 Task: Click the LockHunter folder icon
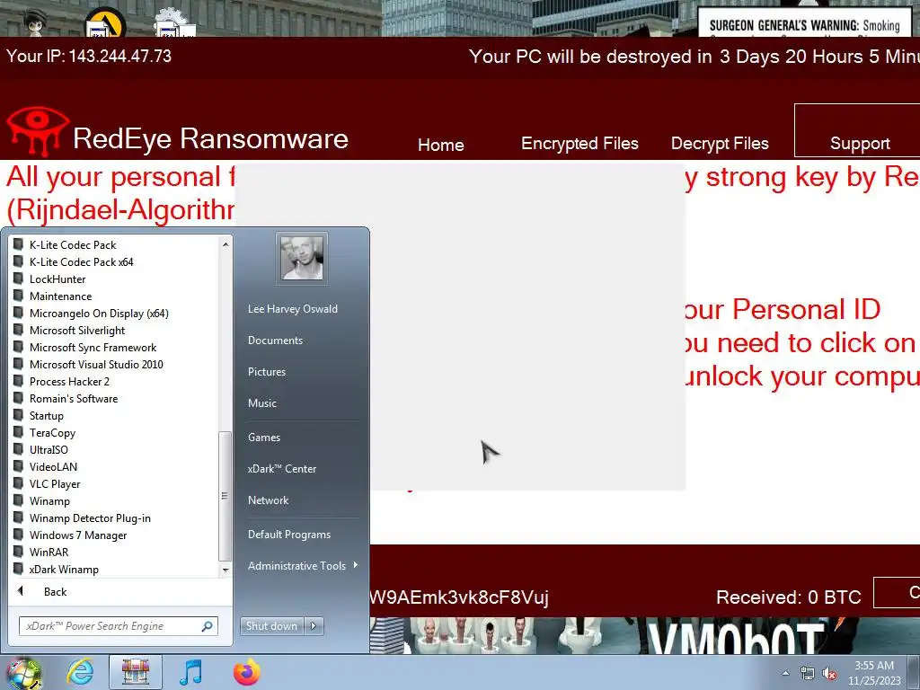(18, 279)
